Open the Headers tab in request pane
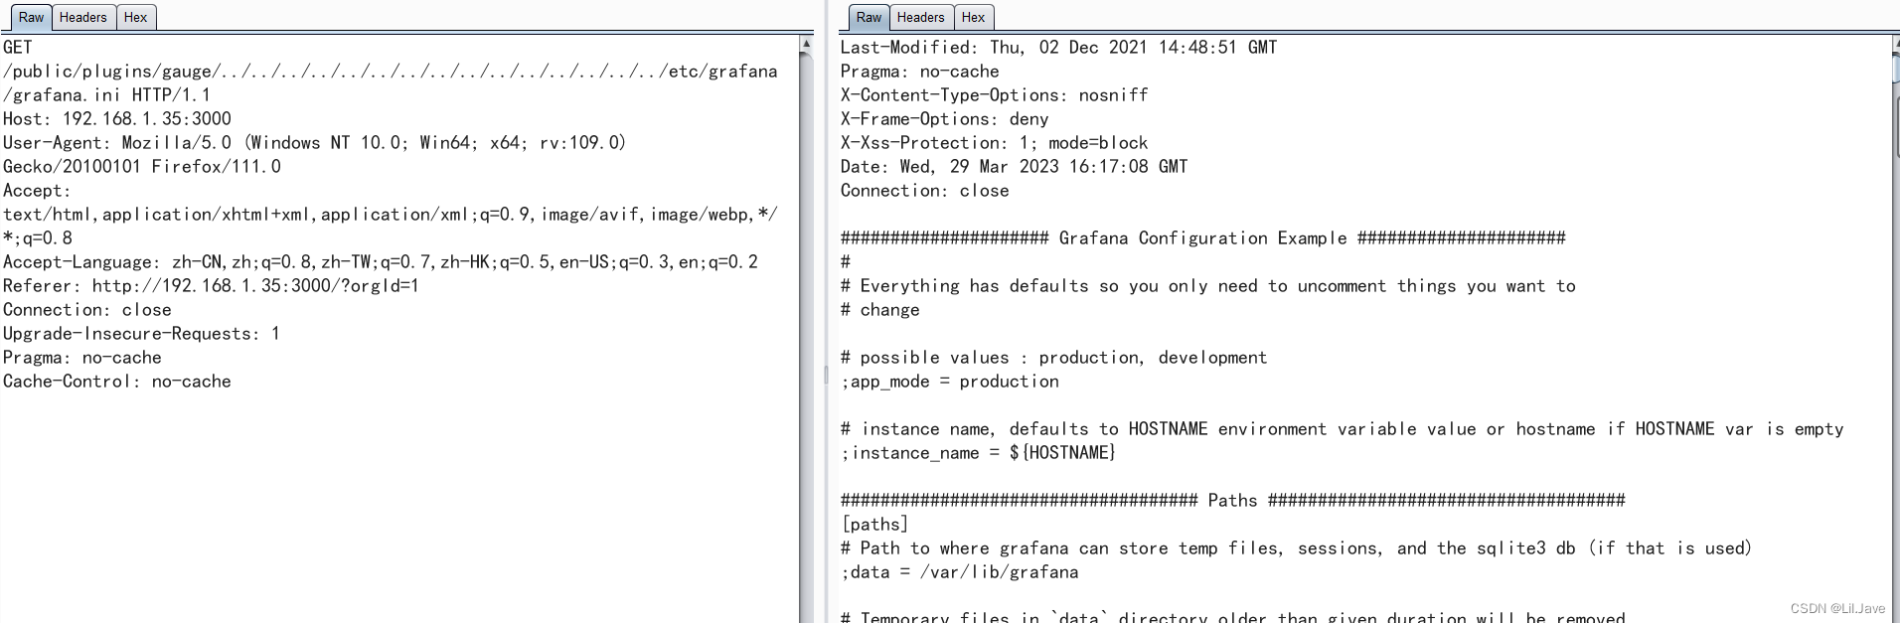 coord(82,17)
